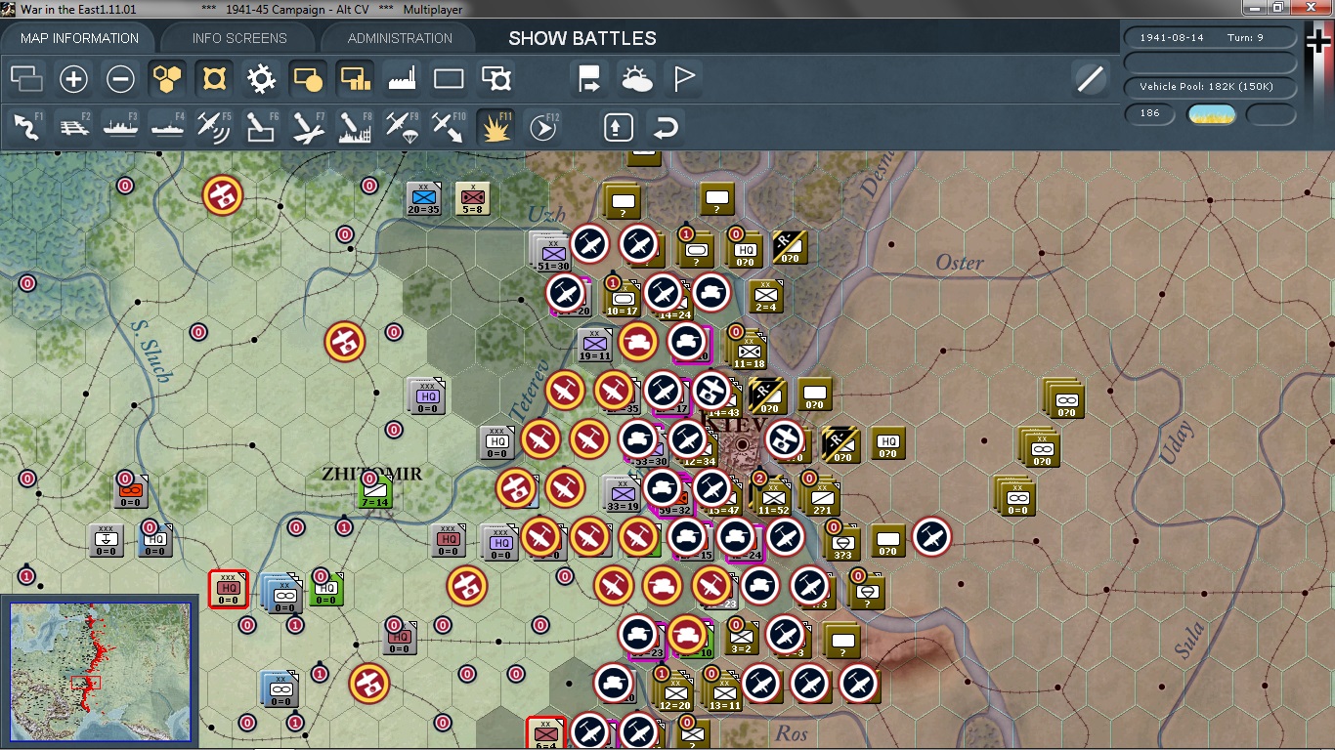Click the ZHITOMIR city label
This screenshot has width=1335, height=750.
pos(372,474)
